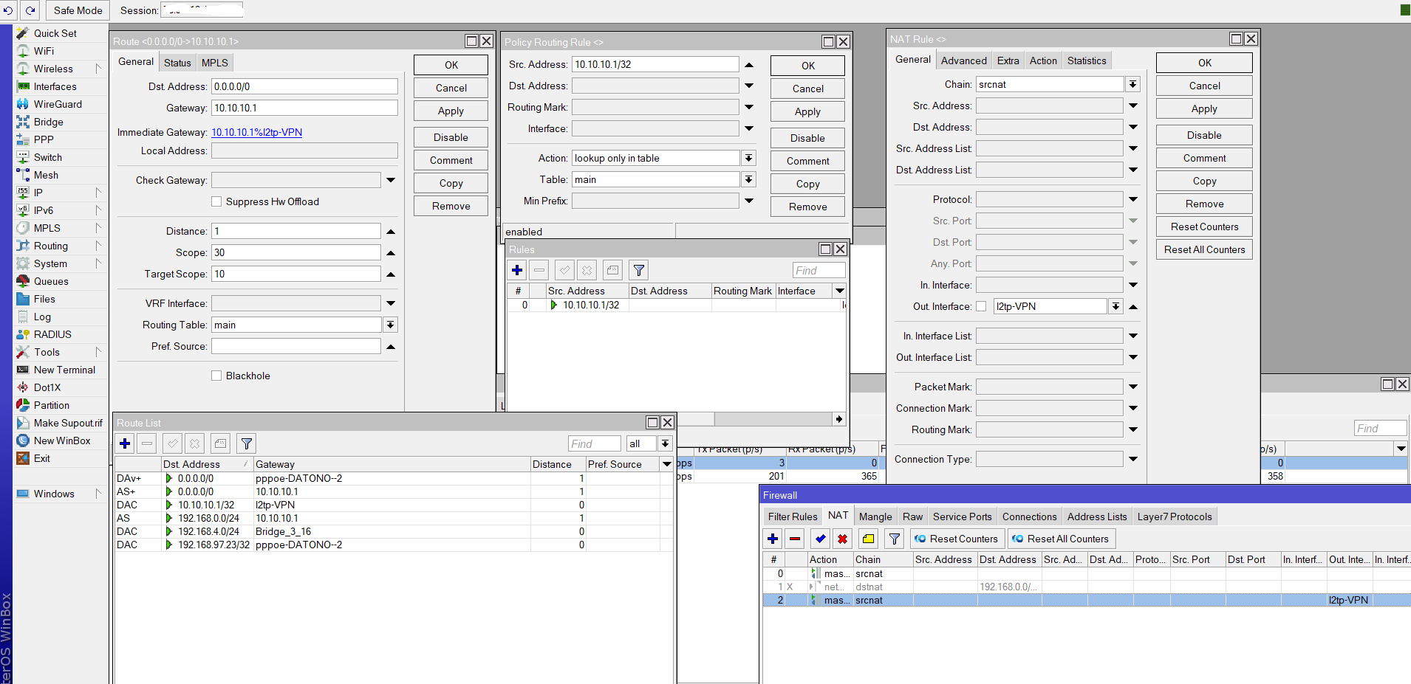Click the red X disable icon in Firewall toolbar

pos(842,539)
